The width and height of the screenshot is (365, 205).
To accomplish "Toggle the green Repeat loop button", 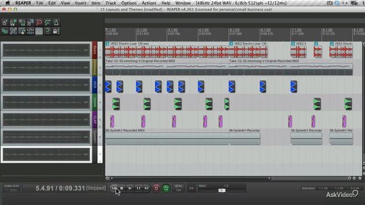I will click(166, 188).
